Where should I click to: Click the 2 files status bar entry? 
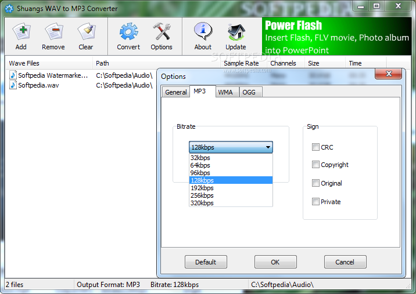(15, 285)
